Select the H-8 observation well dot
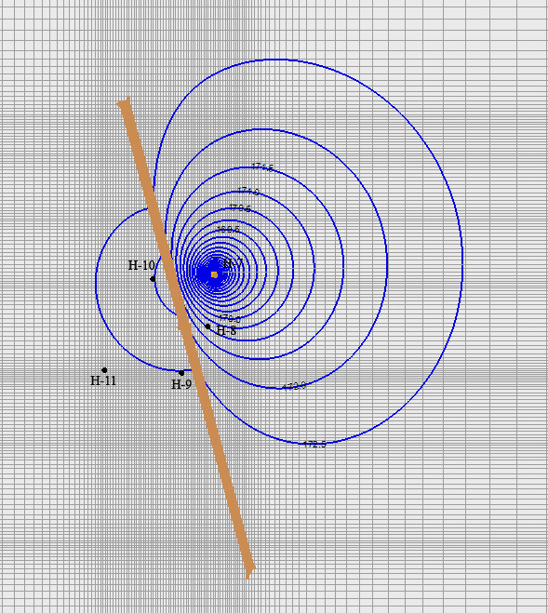 pos(207,326)
